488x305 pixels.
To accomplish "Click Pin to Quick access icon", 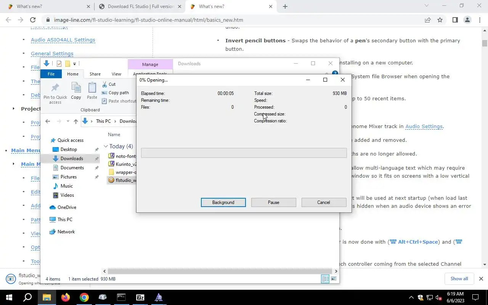I will [x=55, y=93].
